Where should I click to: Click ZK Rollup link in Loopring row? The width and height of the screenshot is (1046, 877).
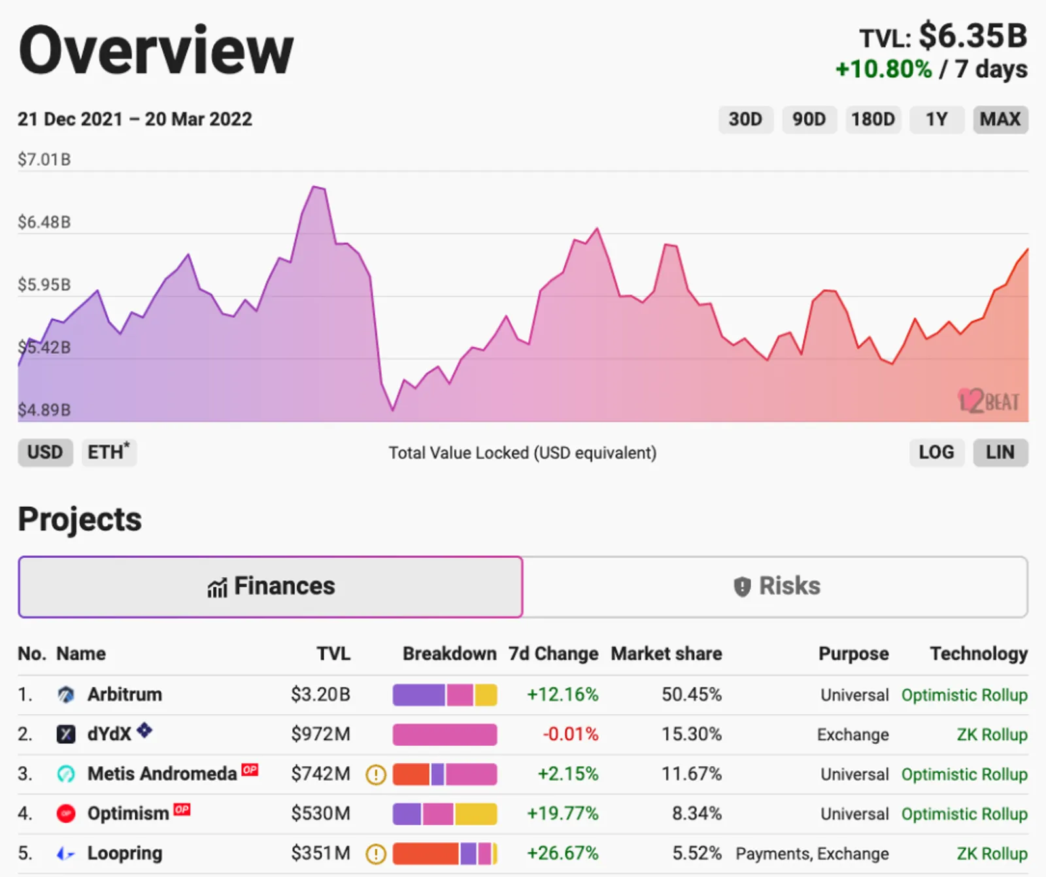pos(992,854)
